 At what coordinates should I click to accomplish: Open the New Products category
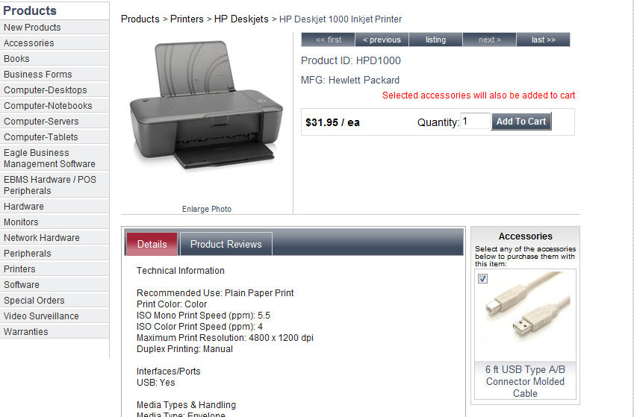[x=33, y=28]
